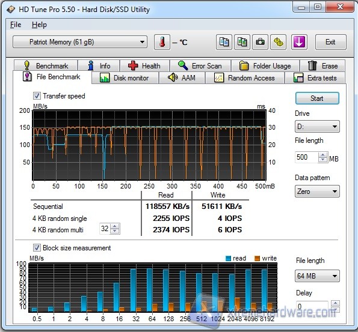Screen dimensions: 358x332
Task: Open the Drive D: dropdown
Action: [x=317, y=127]
